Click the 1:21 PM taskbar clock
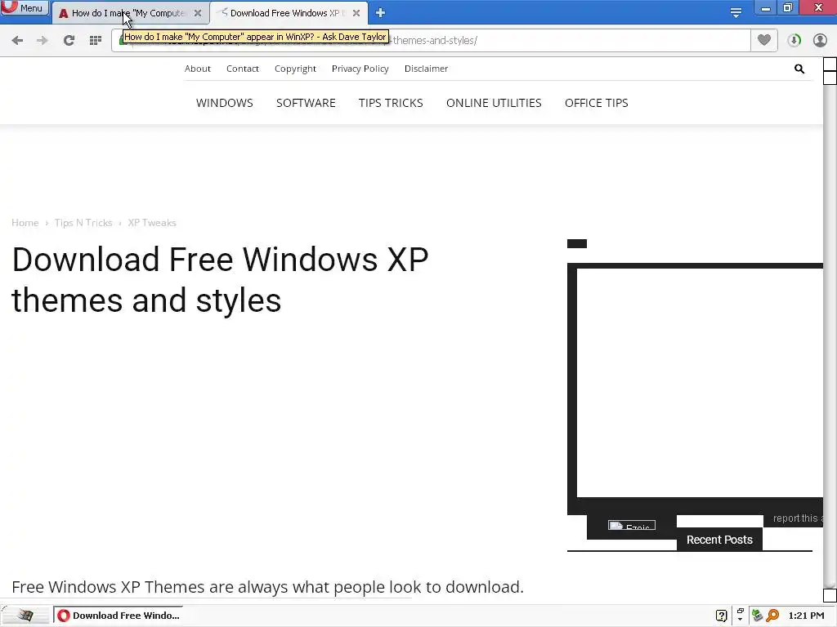This screenshot has width=837, height=627. point(806,616)
